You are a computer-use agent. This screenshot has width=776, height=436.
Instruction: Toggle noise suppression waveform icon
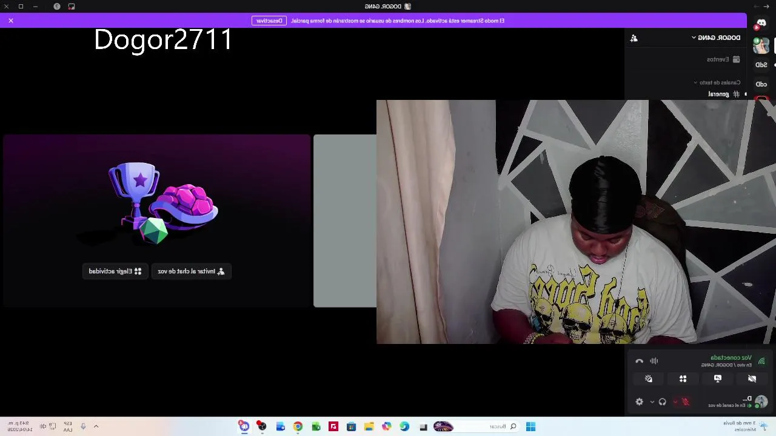[x=654, y=361]
